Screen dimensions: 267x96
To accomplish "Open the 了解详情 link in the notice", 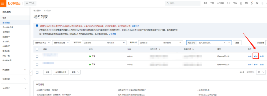I will click(112, 34).
